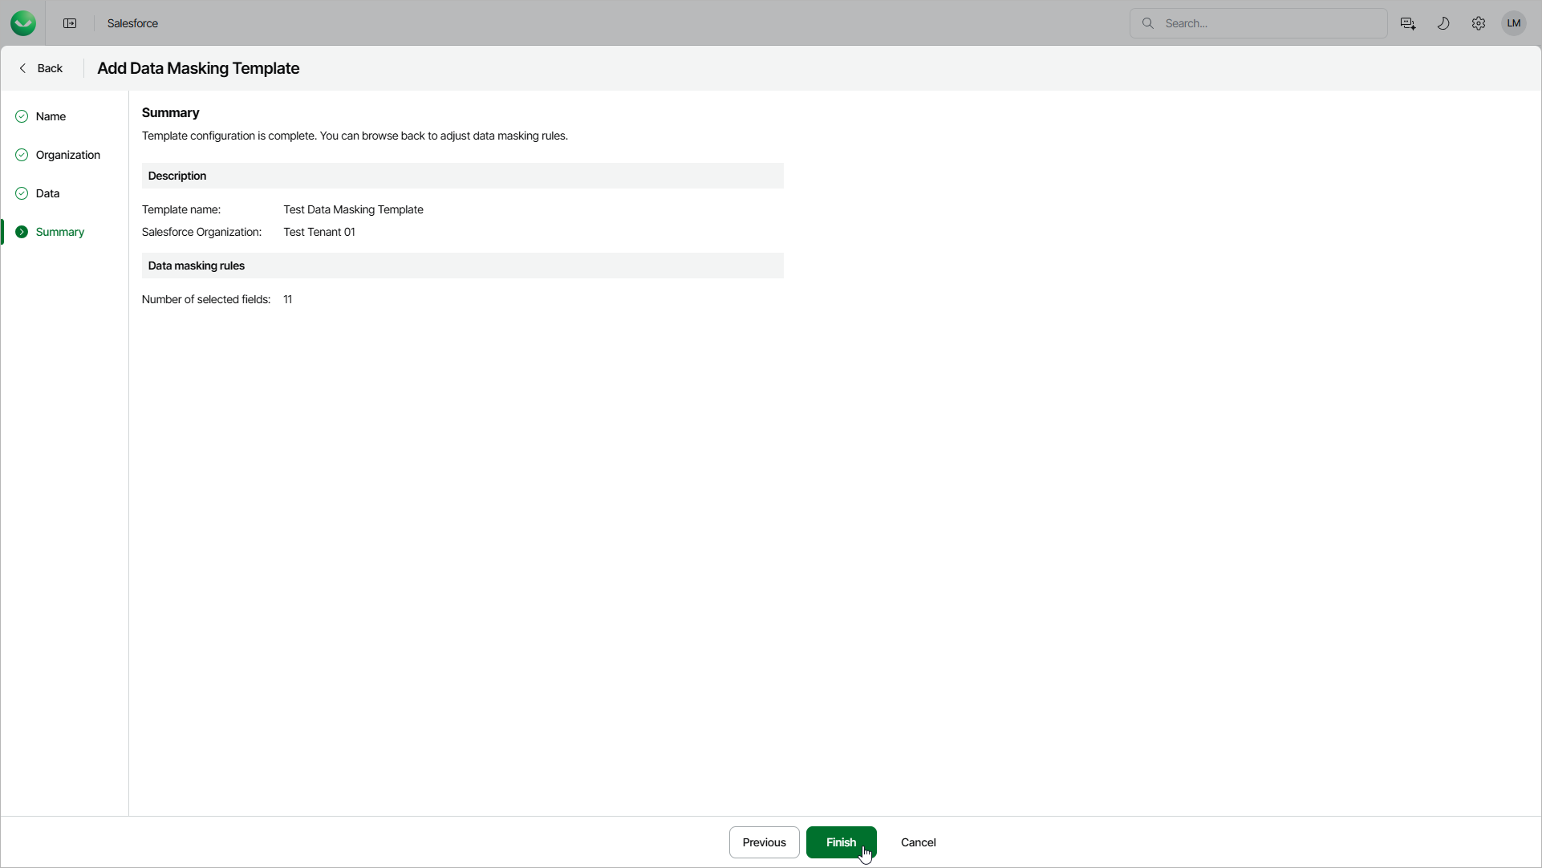Cancel the data masking template wizard
The height and width of the screenshot is (868, 1542).
[918, 842]
